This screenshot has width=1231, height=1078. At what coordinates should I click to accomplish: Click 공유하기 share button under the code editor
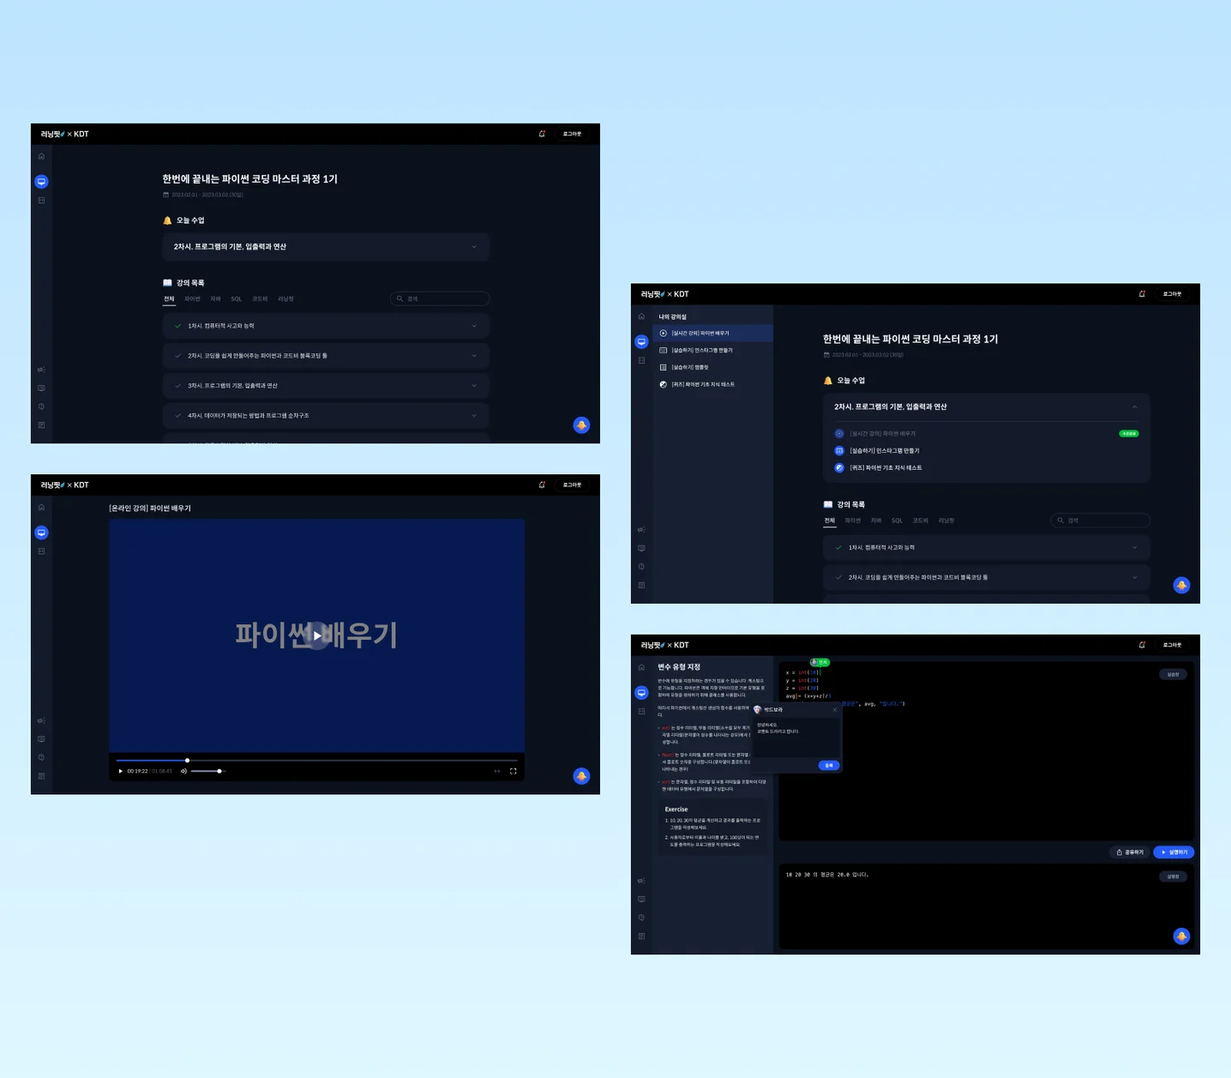pyautogui.click(x=1130, y=852)
